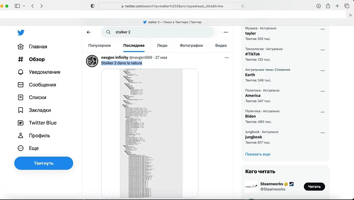354x200 pixels.
Task: Open the Safari downloads icon
Action: (x=319, y=6)
